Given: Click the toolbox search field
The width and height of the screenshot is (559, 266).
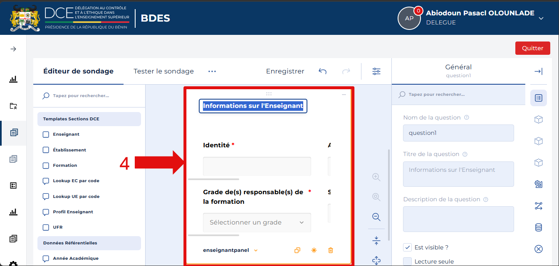Looking at the screenshot, I should tap(89, 96).
